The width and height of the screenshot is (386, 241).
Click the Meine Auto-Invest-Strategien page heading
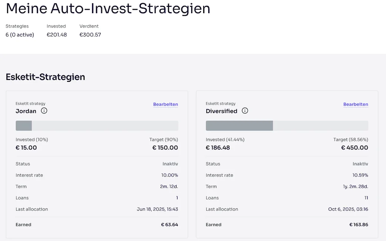pos(108,9)
